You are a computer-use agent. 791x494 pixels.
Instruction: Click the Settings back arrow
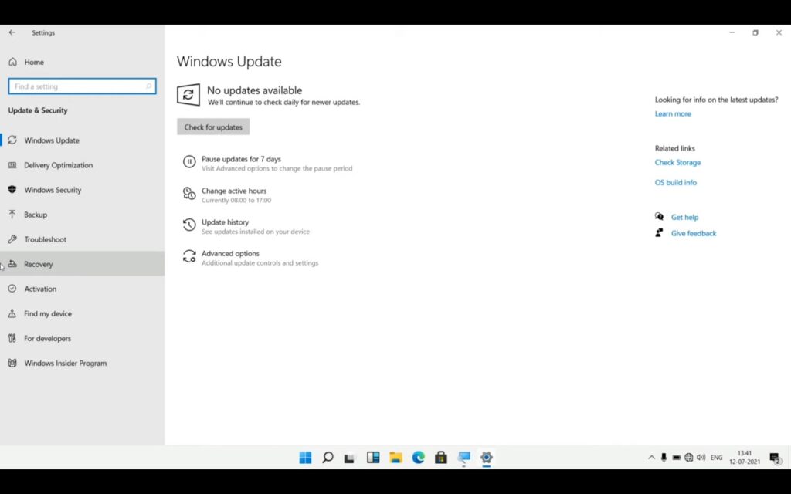coord(12,32)
